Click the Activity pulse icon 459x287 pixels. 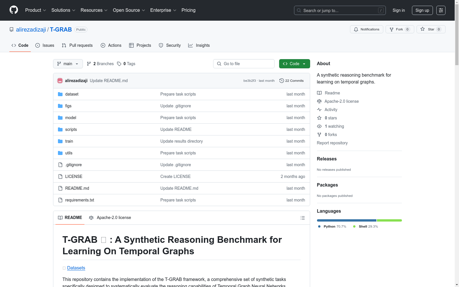click(x=319, y=110)
